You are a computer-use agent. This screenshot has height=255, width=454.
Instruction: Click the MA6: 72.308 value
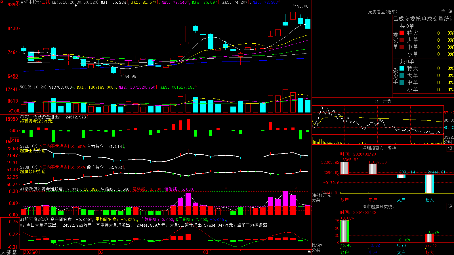point(265,2)
